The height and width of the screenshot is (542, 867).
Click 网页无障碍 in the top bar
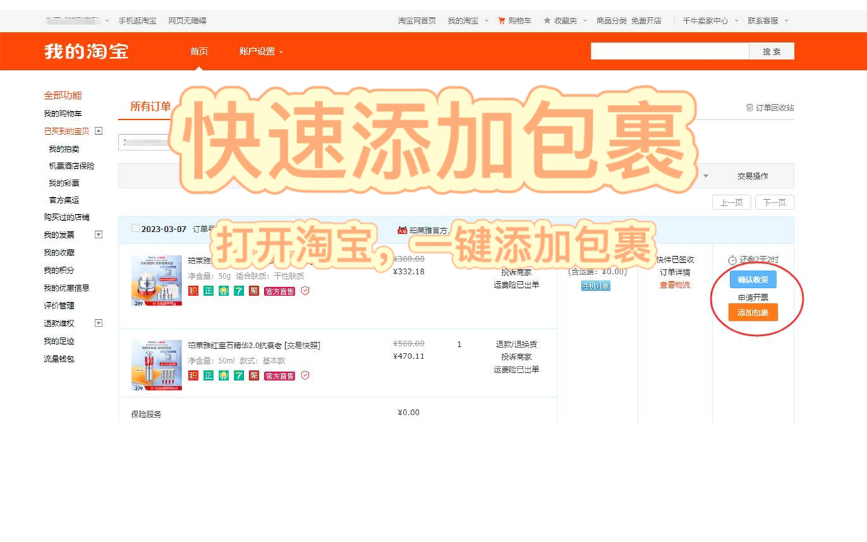(188, 20)
